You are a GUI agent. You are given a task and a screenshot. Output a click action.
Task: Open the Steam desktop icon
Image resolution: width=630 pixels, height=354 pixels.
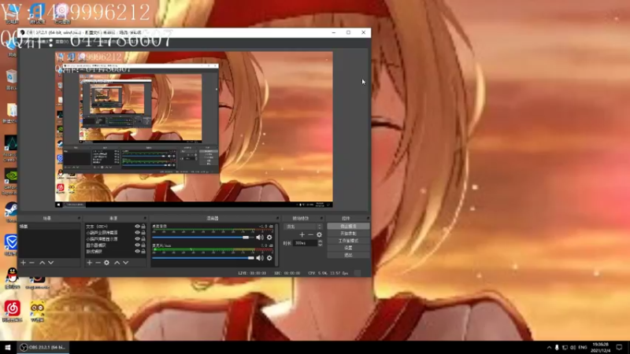pyautogui.click(x=11, y=212)
